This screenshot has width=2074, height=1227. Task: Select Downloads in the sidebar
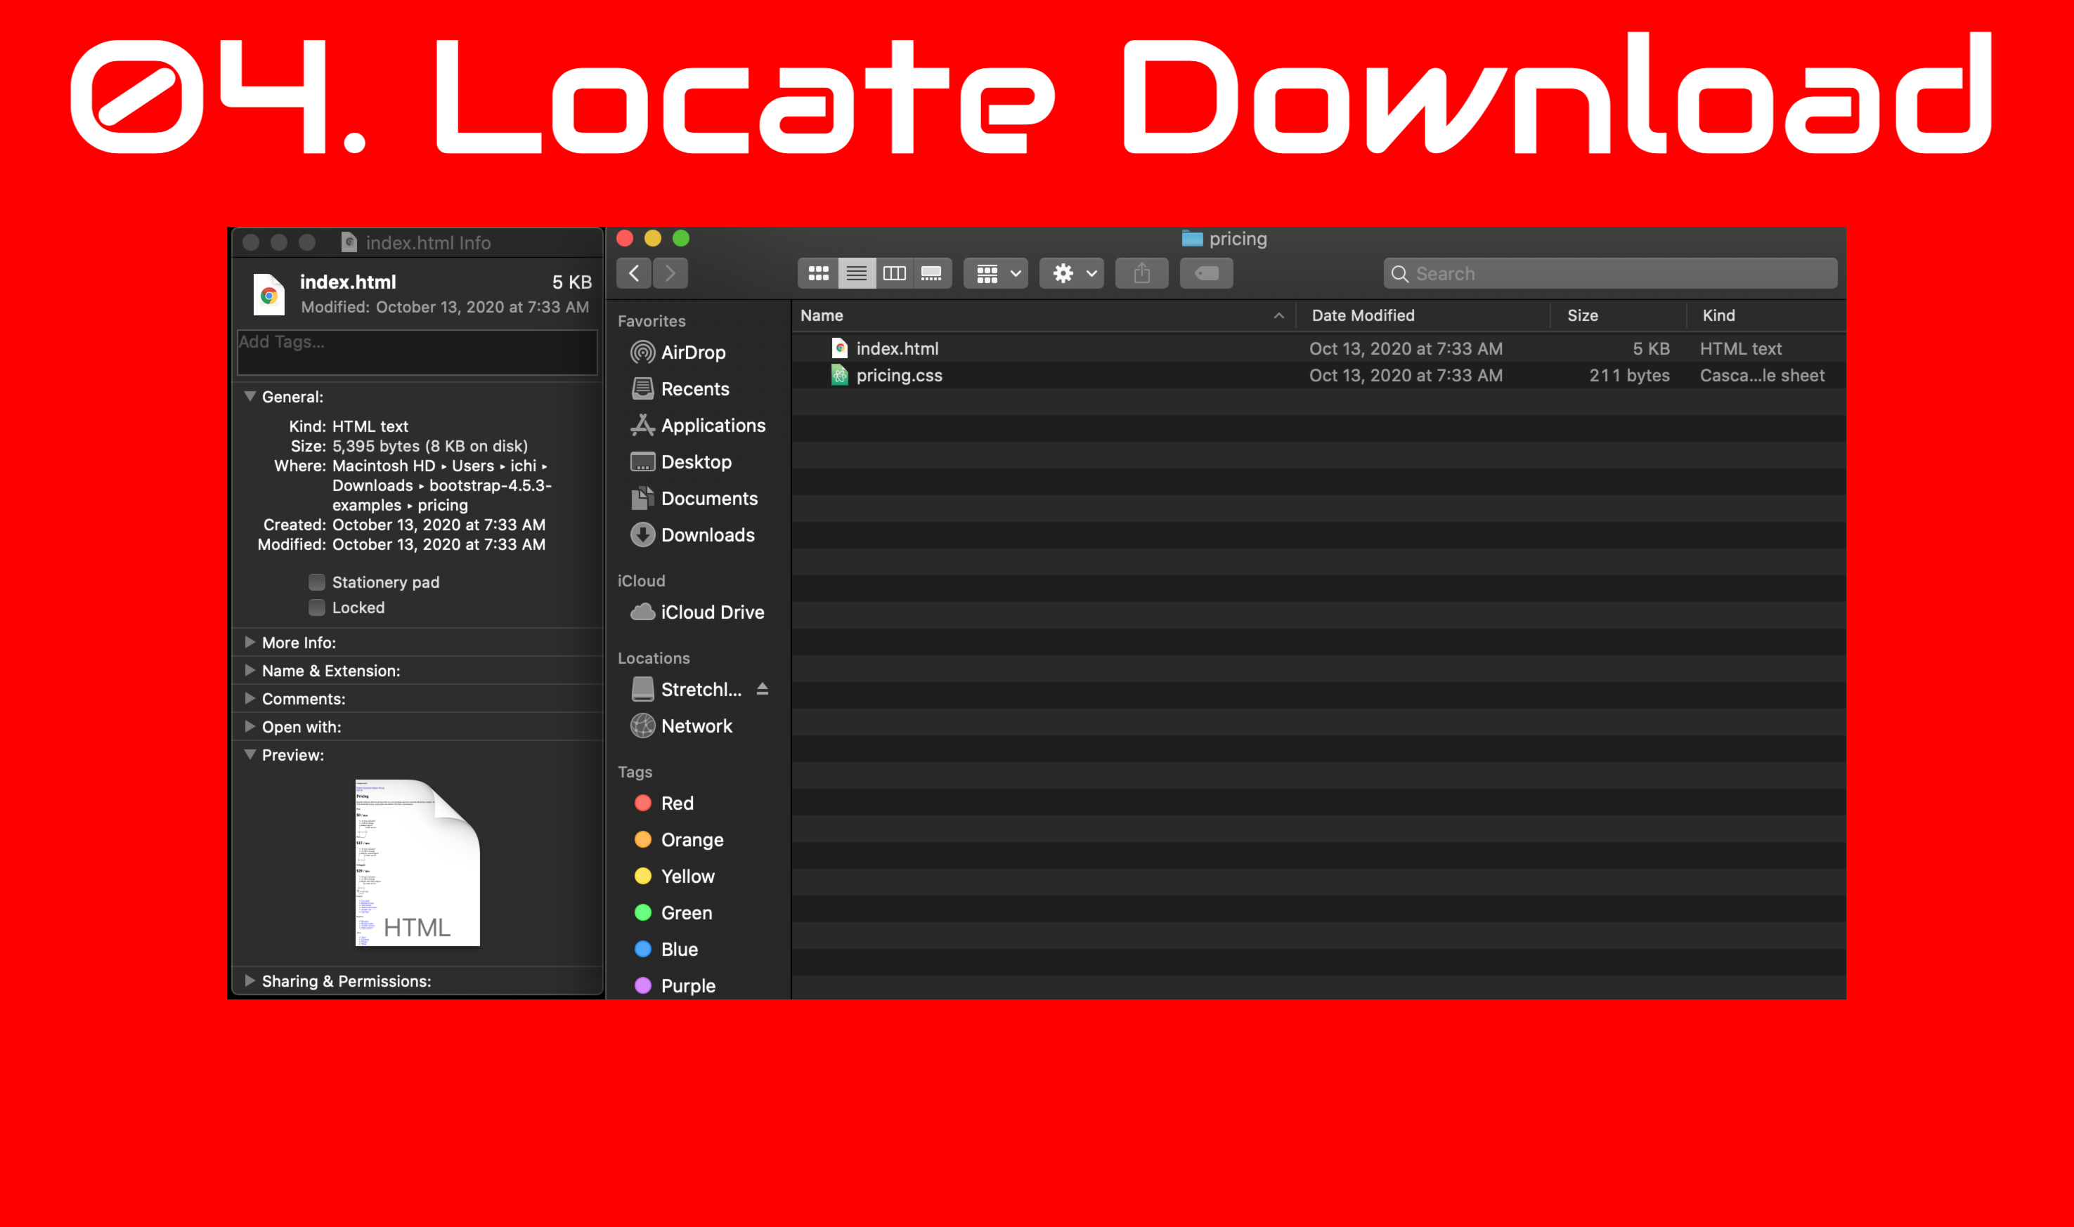[x=707, y=535]
